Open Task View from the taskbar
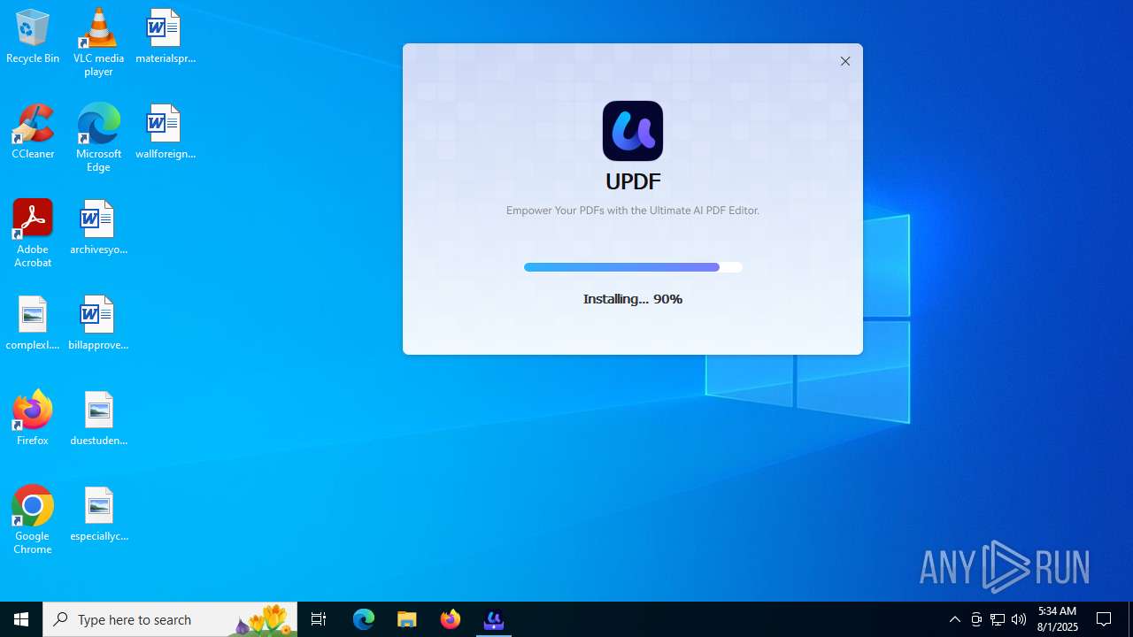This screenshot has width=1133, height=637. point(319,619)
